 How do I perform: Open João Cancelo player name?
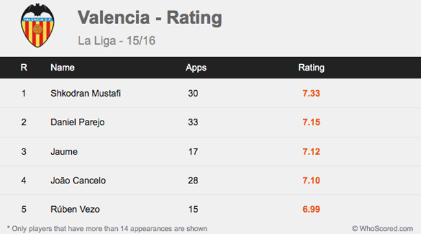click(x=78, y=180)
